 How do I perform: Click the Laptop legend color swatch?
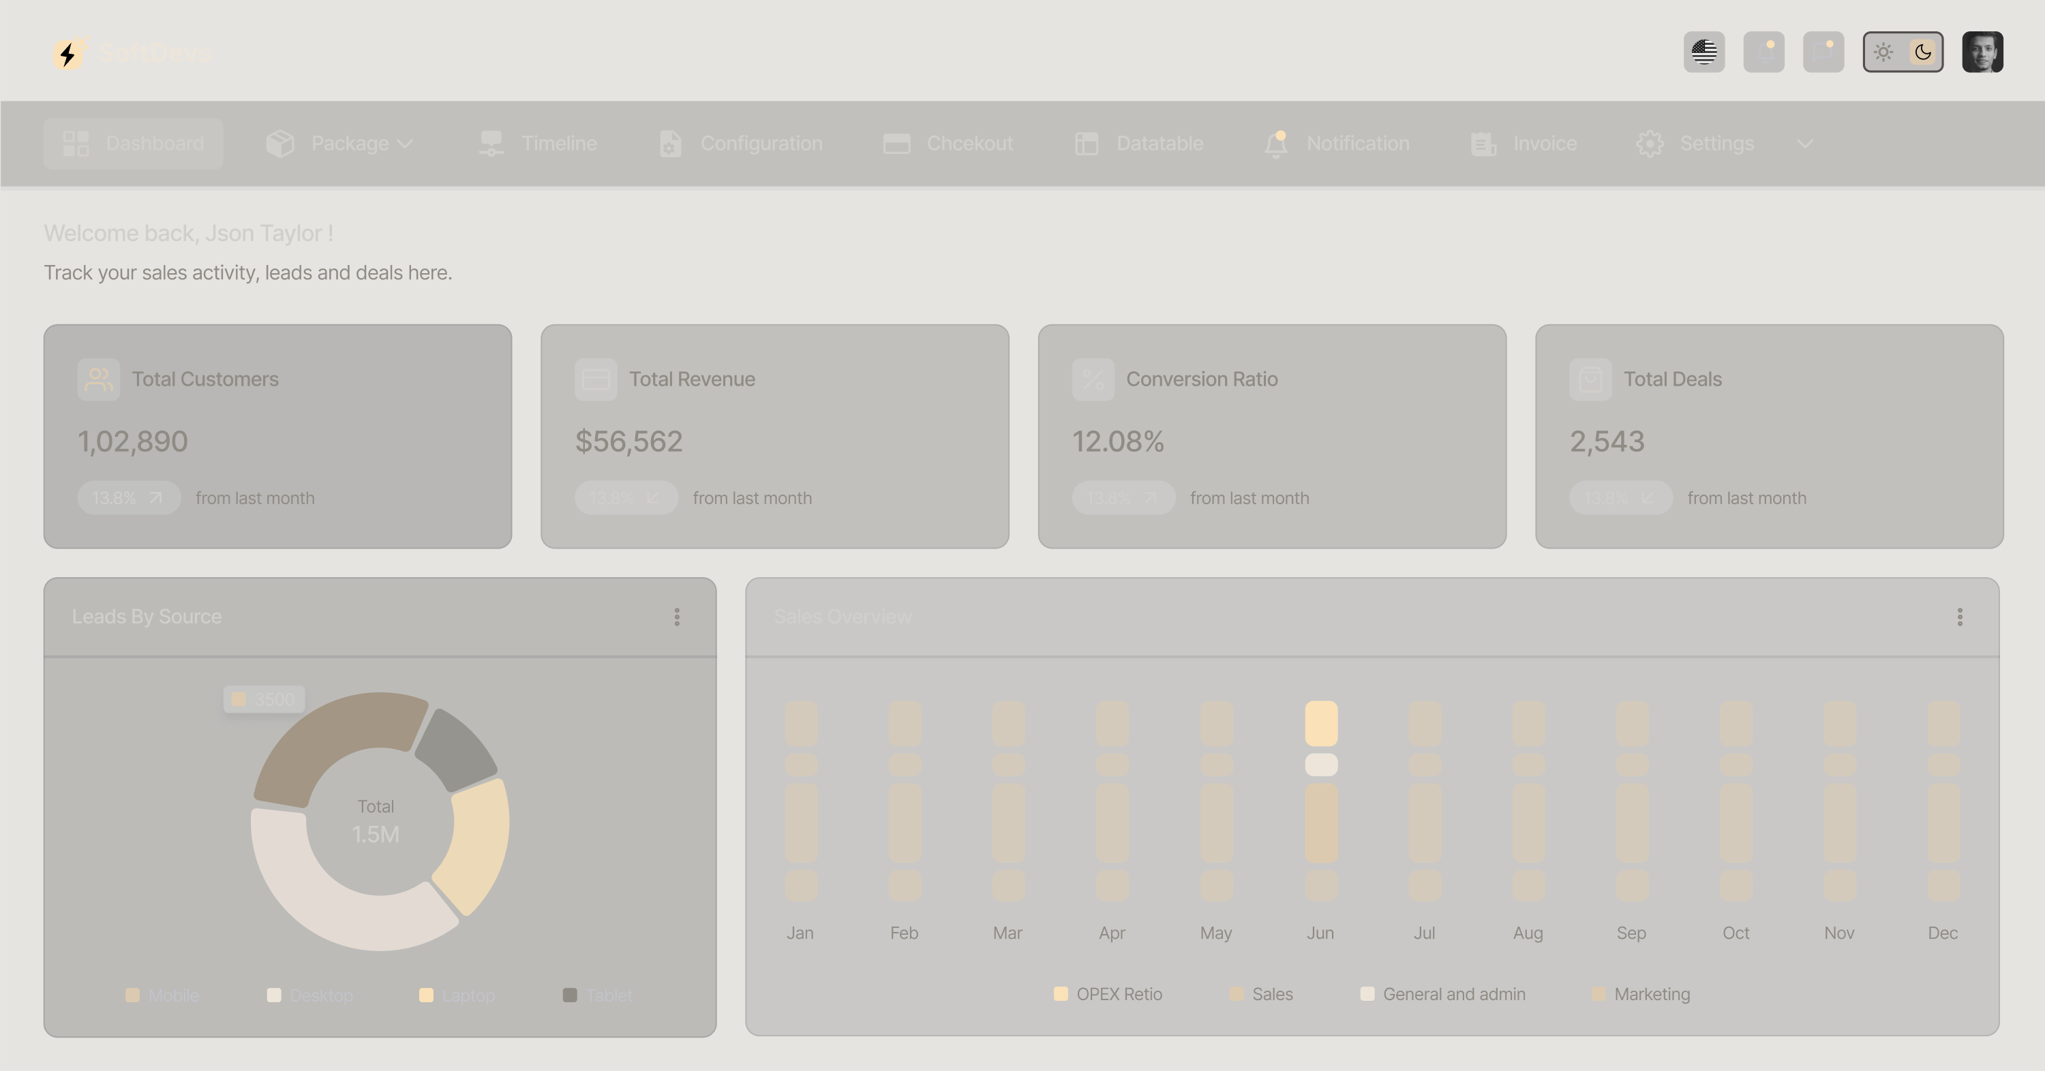pos(426,995)
